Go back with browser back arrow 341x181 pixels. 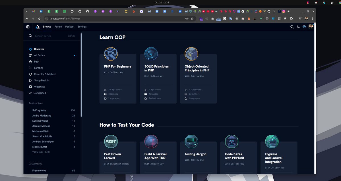click(x=27, y=19)
